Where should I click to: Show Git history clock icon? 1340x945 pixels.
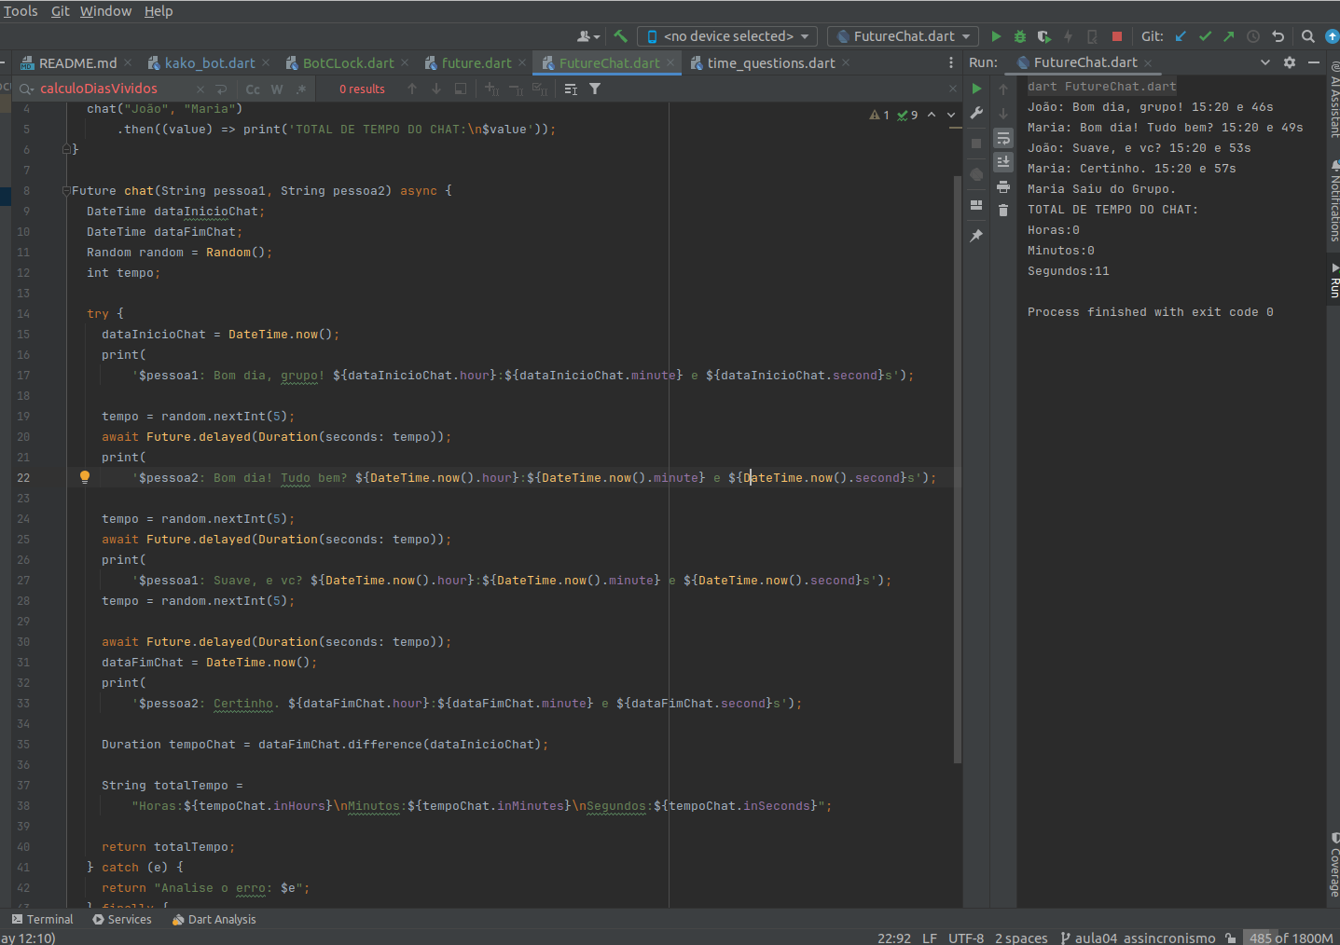point(1253,36)
